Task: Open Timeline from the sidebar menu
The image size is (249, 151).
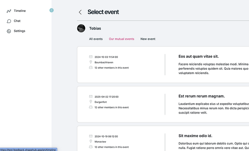Action: coord(20,11)
